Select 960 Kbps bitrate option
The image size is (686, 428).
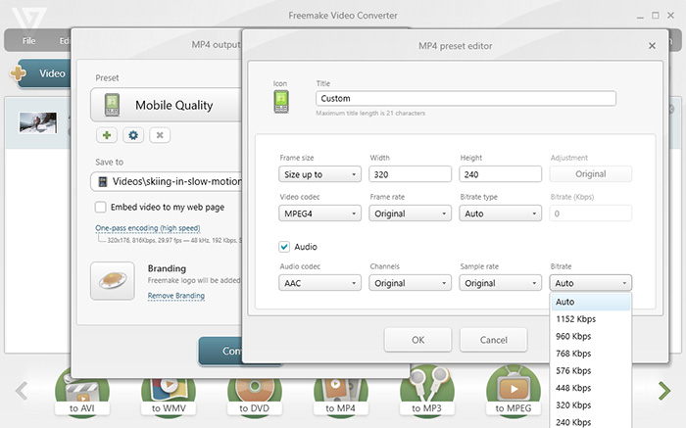[x=590, y=336]
